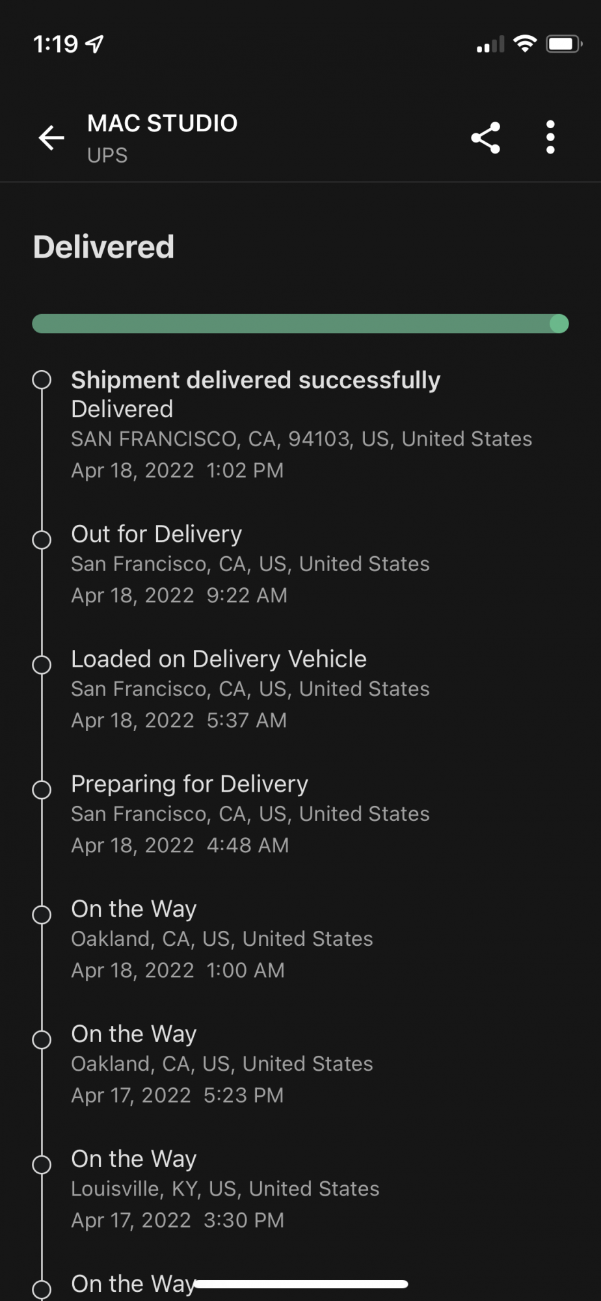Screen dimensions: 601x1301
Task: Tap the cellular signal bars
Action: pyautogui.click(x=490, y=45)
